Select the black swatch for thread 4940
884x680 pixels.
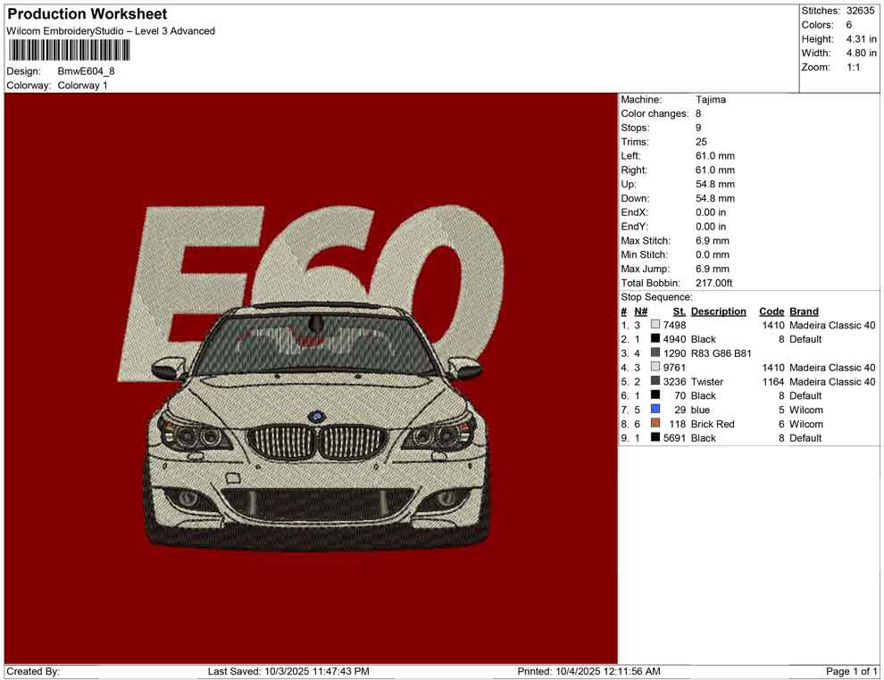pos(655,339)
